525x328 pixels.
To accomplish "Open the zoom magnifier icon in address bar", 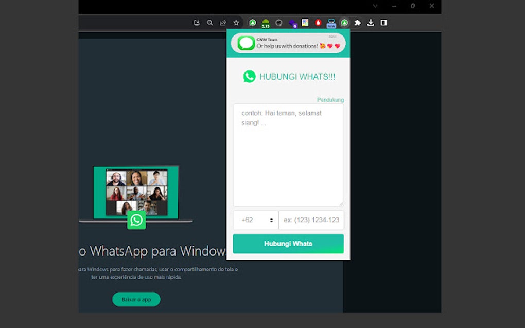I will [210, 23].
